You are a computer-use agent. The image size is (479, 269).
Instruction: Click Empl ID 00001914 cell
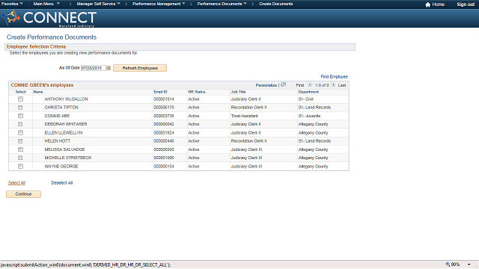click(x=164, y=99)
